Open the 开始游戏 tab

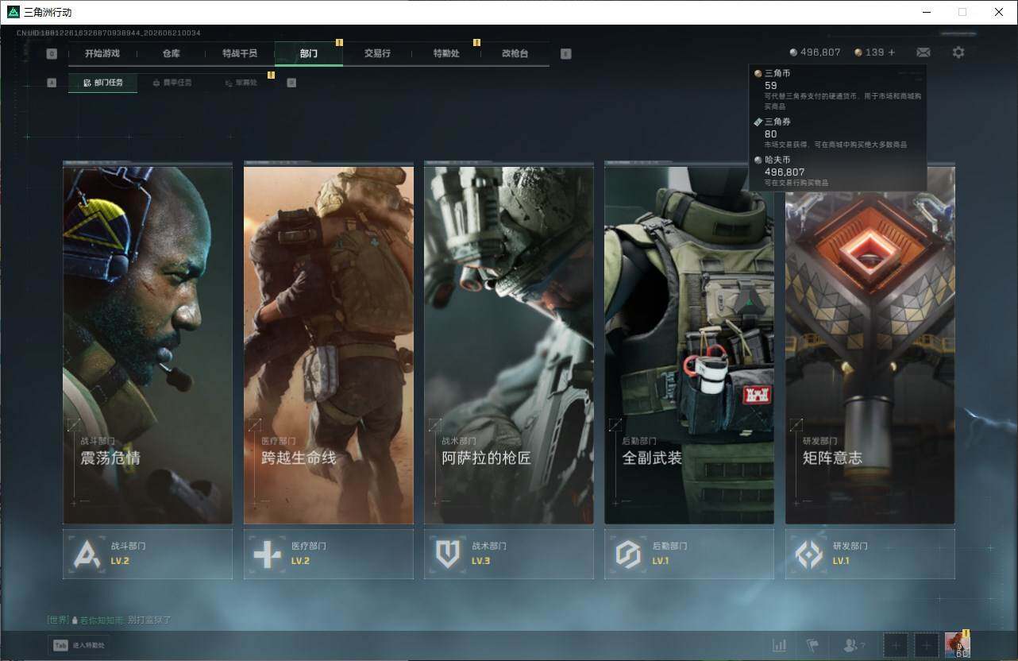coord(102,54)
